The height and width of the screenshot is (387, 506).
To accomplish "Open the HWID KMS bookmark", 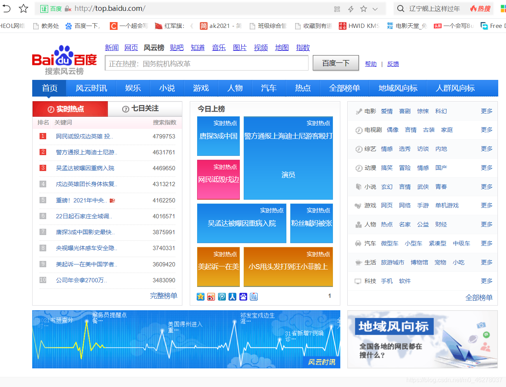I will [x=359, y=26].
